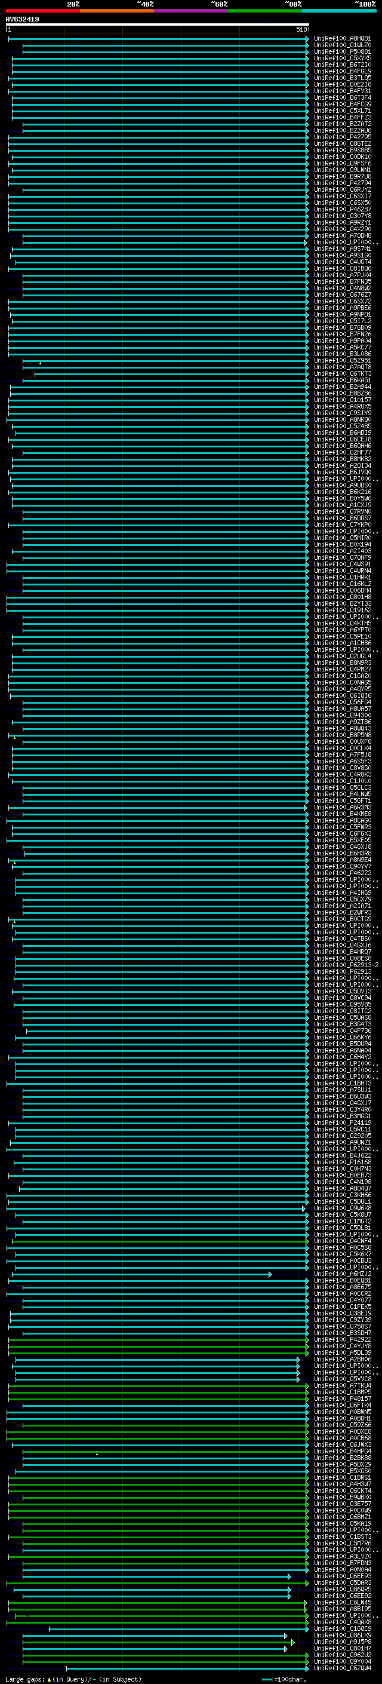Click the UniRef100_A7PJK4 entry
The image size is (382, 1684).
pos(343,275)
